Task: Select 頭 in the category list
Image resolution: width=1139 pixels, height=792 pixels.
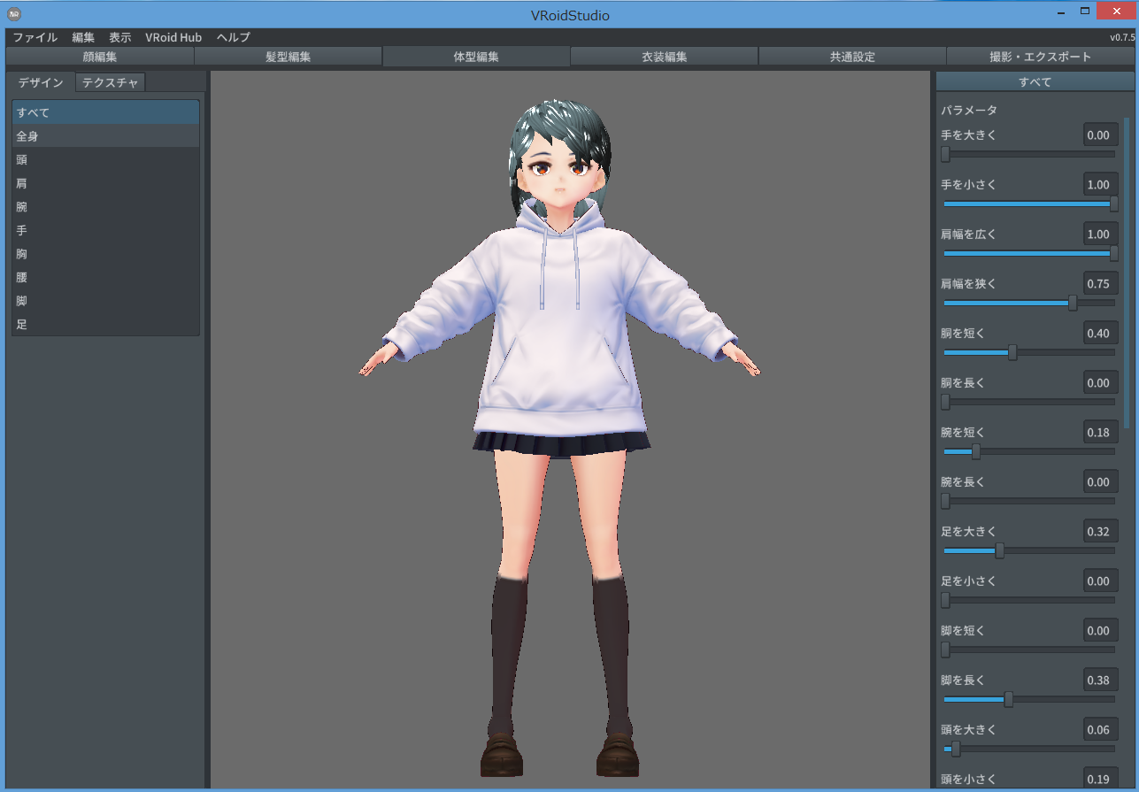Action: pyautogui.click(x=105, y=160)
